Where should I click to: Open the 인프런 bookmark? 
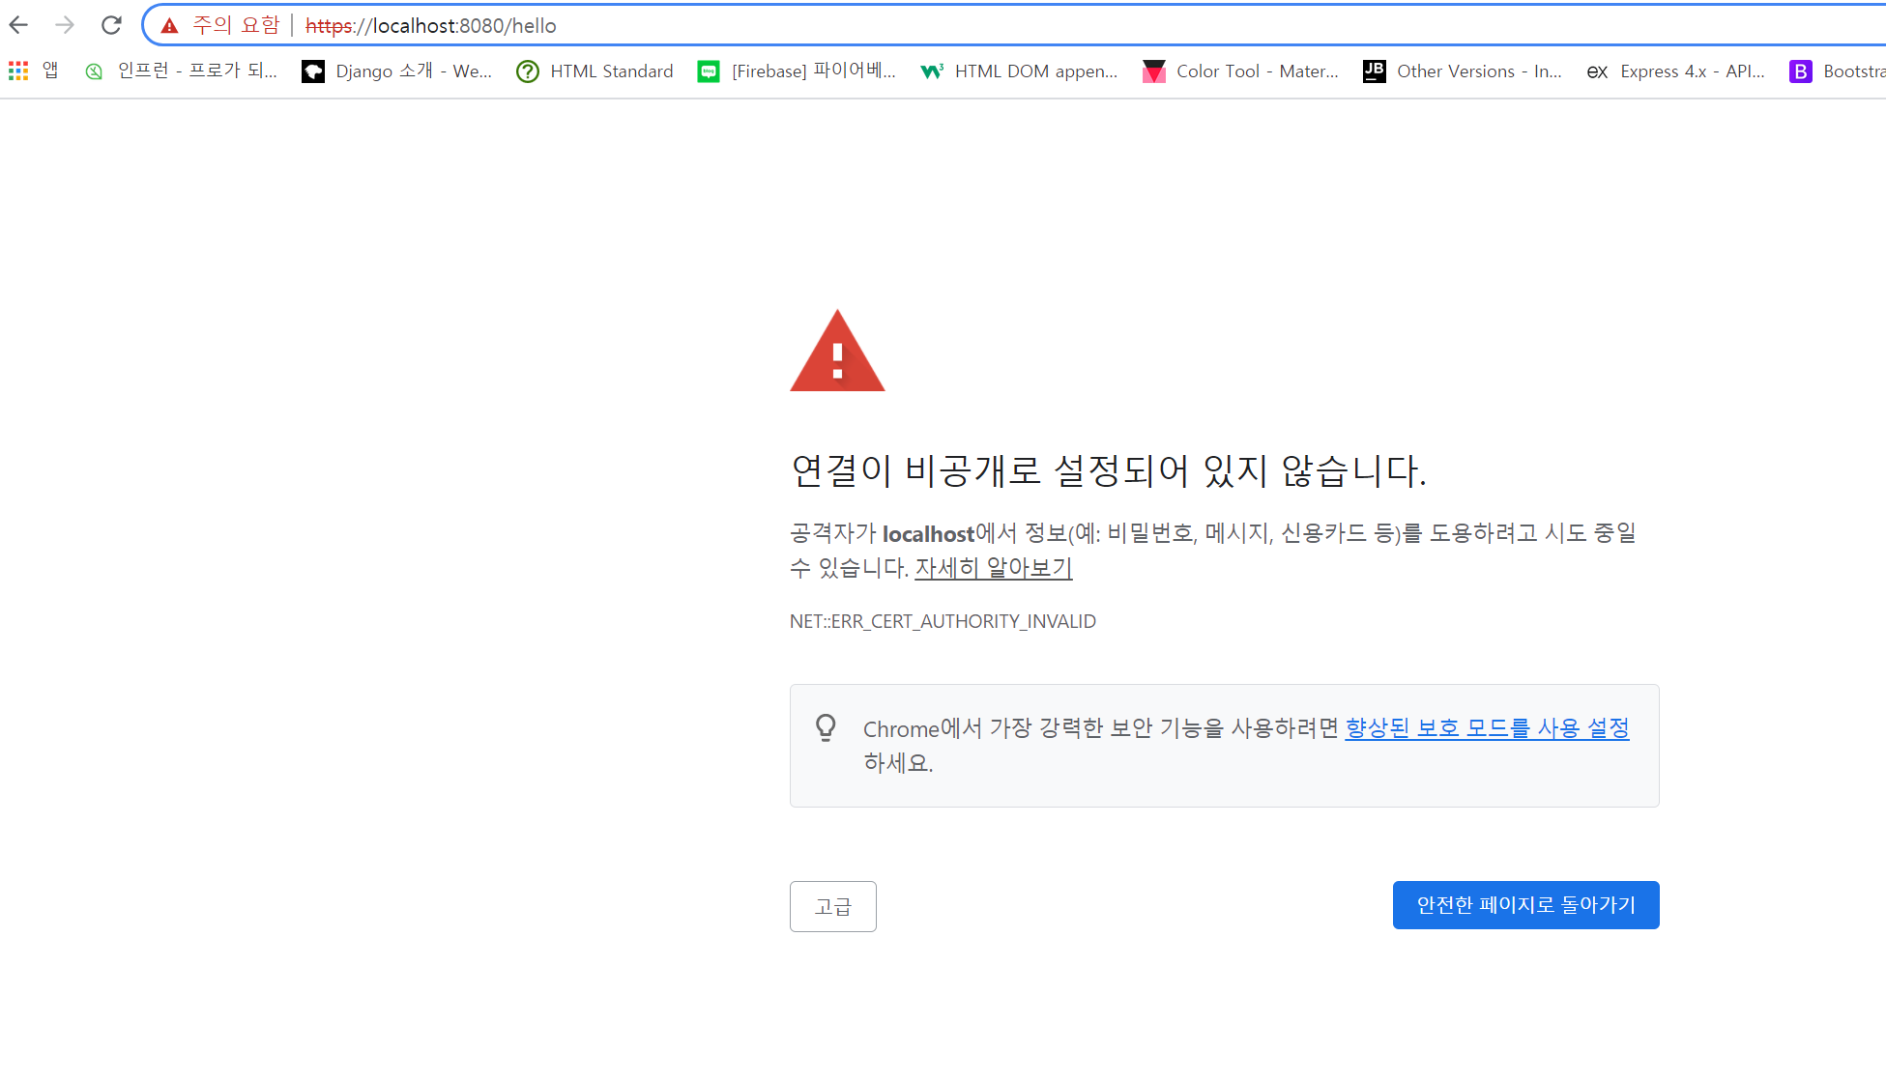click(182, 71)
